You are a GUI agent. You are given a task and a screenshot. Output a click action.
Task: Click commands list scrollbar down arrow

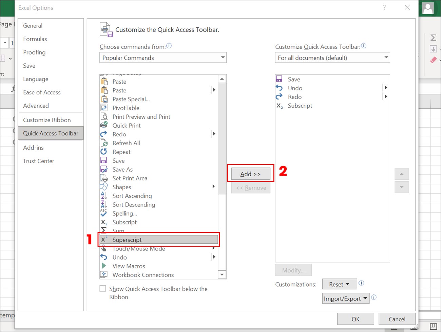[222, 274]
